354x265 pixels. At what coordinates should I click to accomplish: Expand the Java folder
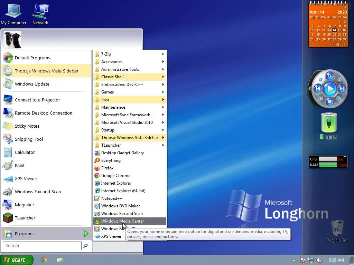(130, 100)
